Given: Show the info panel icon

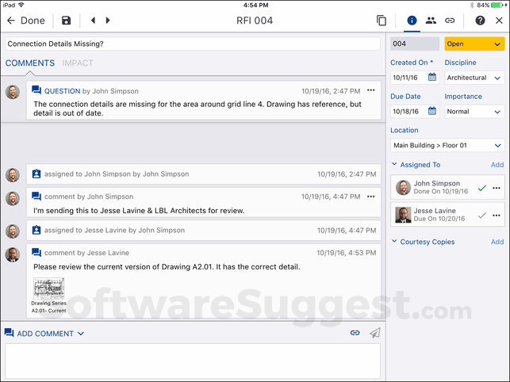Looking at the screenshot, I should [412, 21].
